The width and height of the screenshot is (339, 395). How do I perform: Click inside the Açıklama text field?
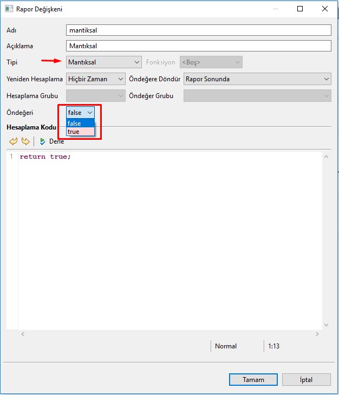[198, 46]
